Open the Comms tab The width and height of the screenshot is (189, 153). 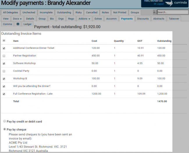8,24
